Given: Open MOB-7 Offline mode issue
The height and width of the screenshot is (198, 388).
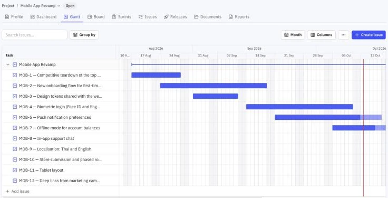Looking at the screenshot, I should [60, 128].
